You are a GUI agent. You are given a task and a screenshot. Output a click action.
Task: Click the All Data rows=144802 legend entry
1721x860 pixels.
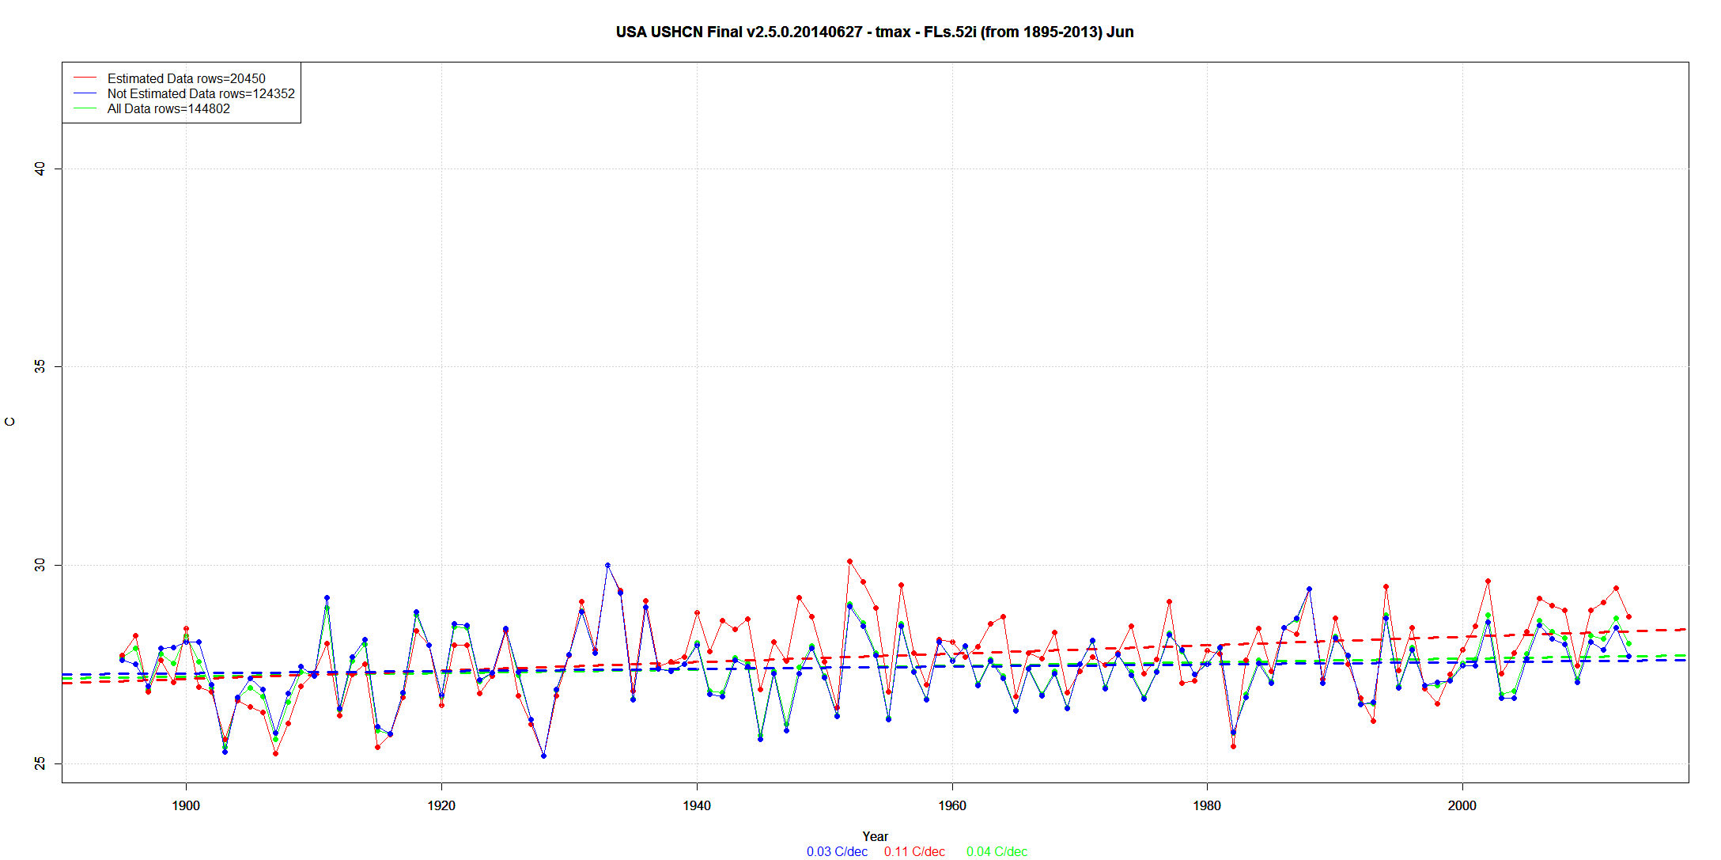click(x=168, y=108)
